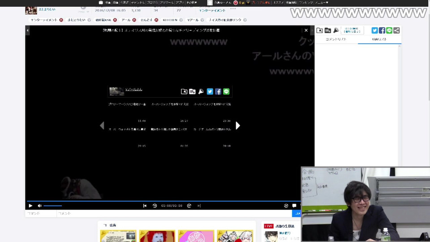
Task: Click the blue seek bar above controls
Action: [164, 201]
